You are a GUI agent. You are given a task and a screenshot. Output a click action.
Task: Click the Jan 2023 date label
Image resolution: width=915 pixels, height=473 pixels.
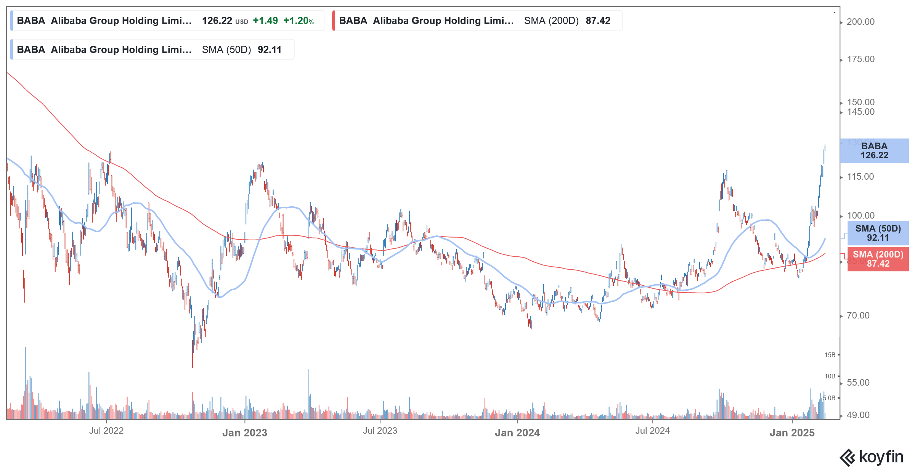tap(245, 433)
